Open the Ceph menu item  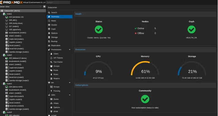(59, 29)
